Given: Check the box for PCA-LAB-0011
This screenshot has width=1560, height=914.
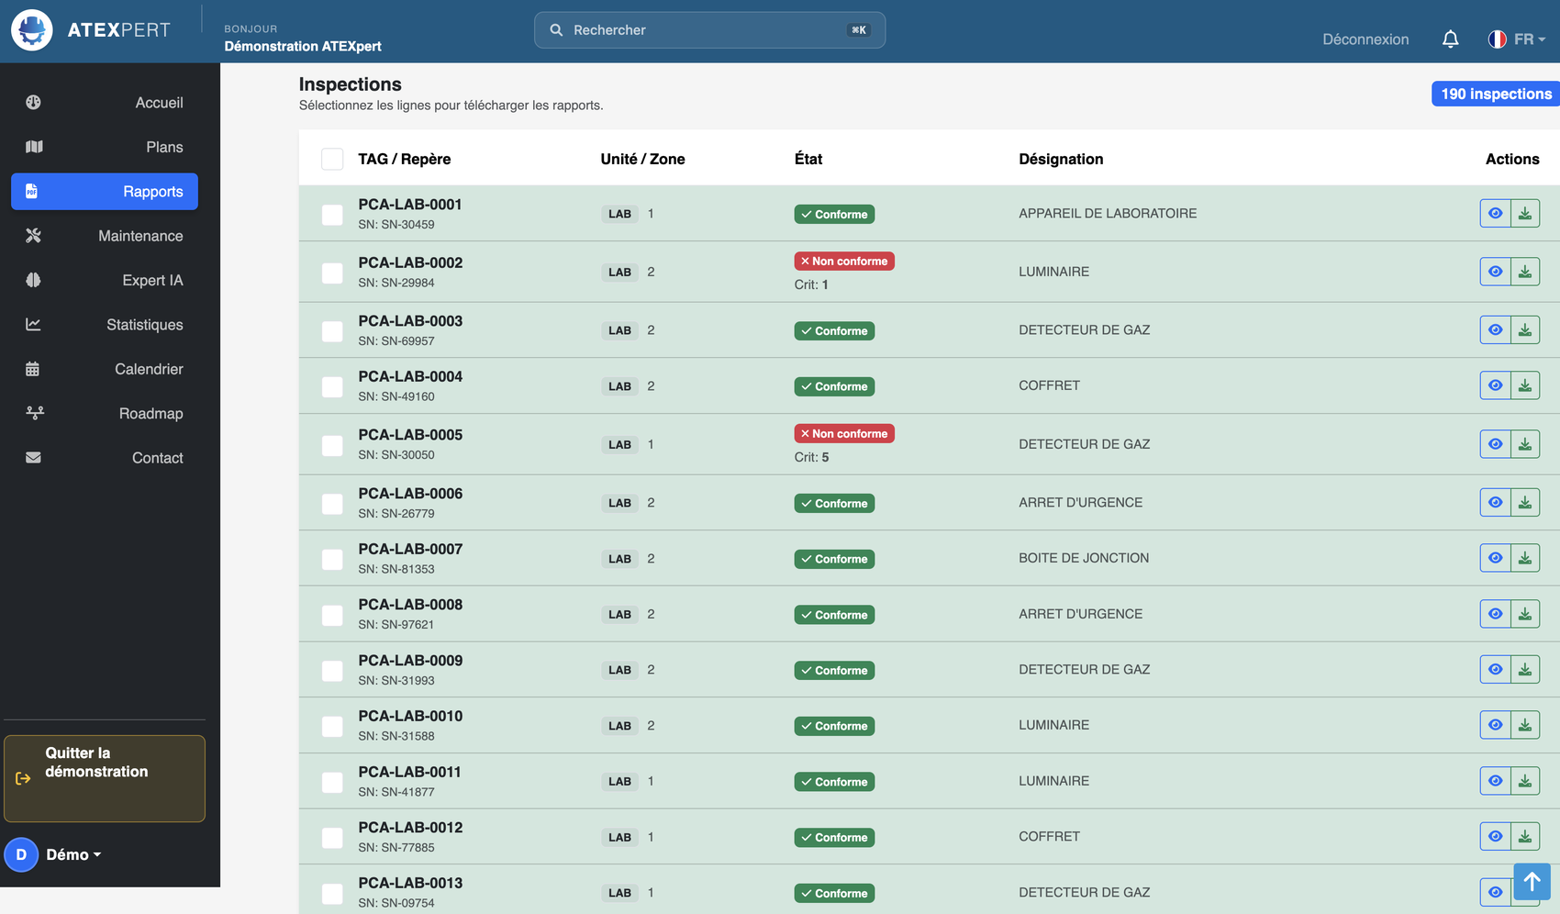Looking at the screenshot, I should 332,783.
